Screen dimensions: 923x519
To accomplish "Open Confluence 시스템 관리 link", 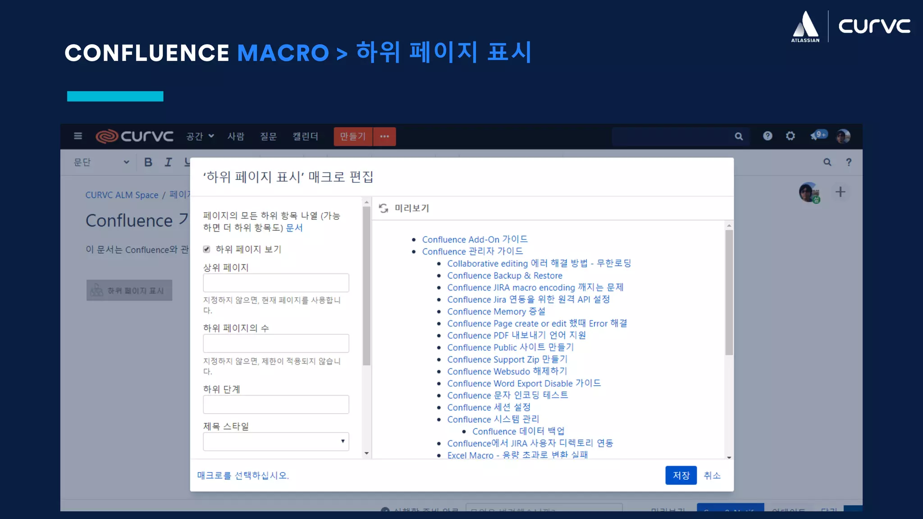I will [493, 419].
